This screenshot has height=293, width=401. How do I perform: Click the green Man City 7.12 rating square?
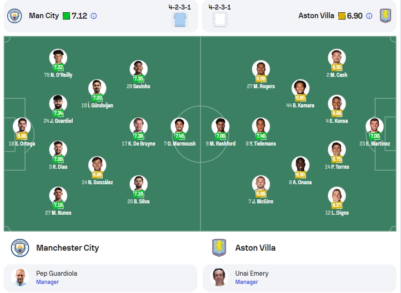[x=66, y=16]
